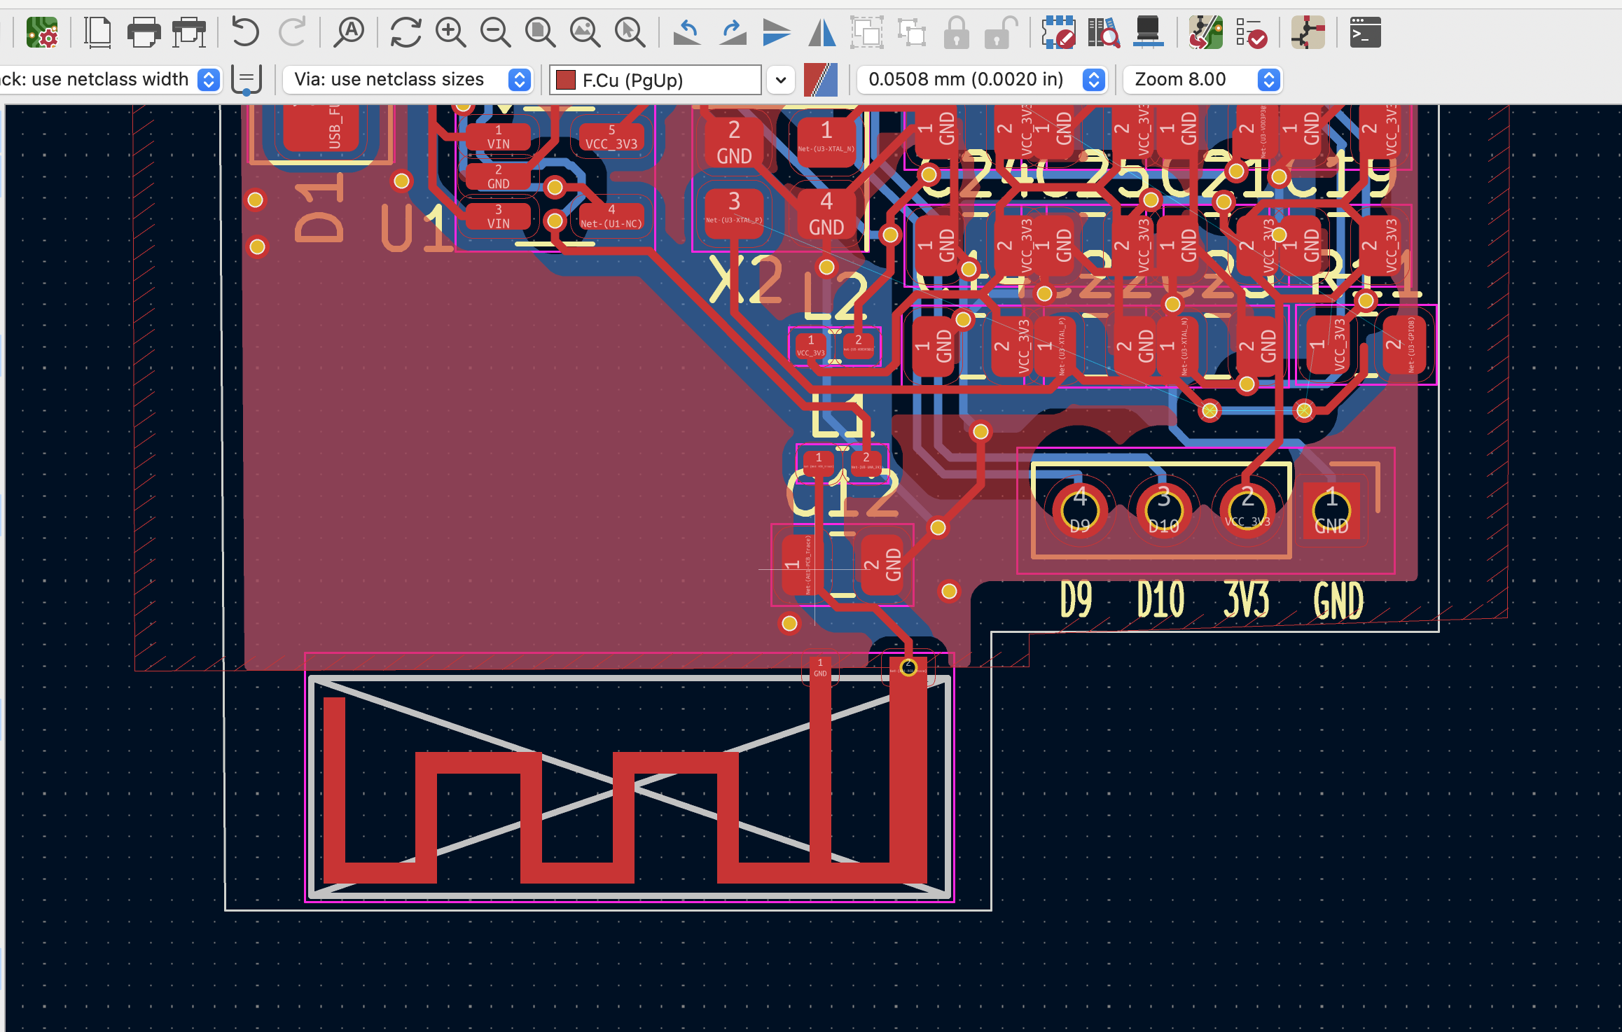Open the Find text tool

click(349, 32)
